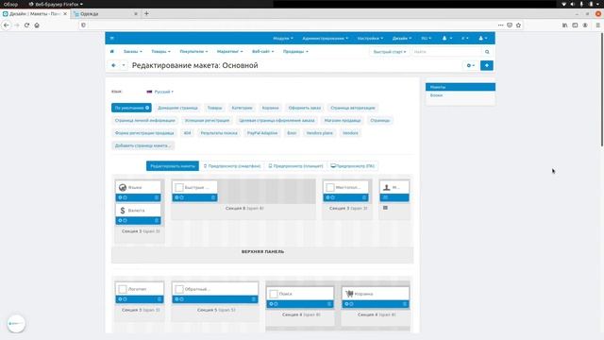
Task: Click Предпросмотр (смартфон) button
Action: pyautogui.click(x=232, y=166)
